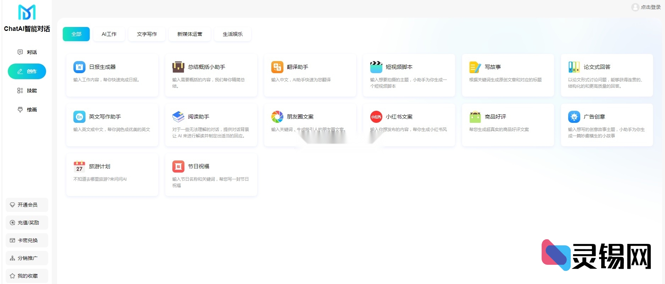Select the 全部 category tab

[76, 34]
